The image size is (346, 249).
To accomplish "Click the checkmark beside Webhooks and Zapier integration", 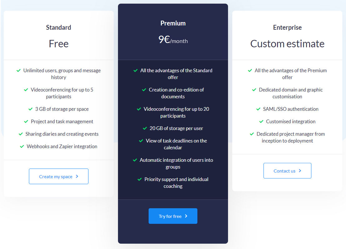I will 22,146.
